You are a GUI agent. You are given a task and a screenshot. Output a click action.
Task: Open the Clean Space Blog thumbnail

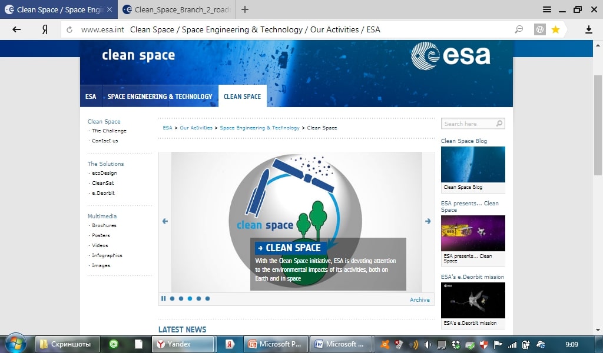click(473, 164)
